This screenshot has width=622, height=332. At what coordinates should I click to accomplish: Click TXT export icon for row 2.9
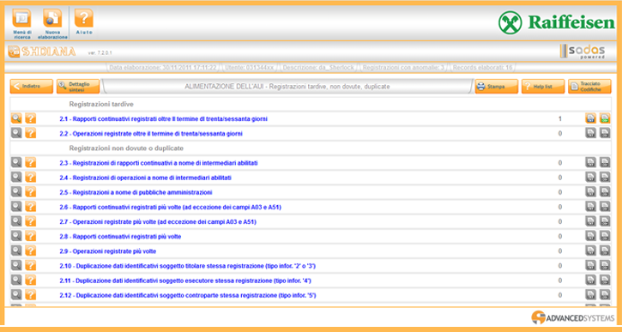point(590,251)
